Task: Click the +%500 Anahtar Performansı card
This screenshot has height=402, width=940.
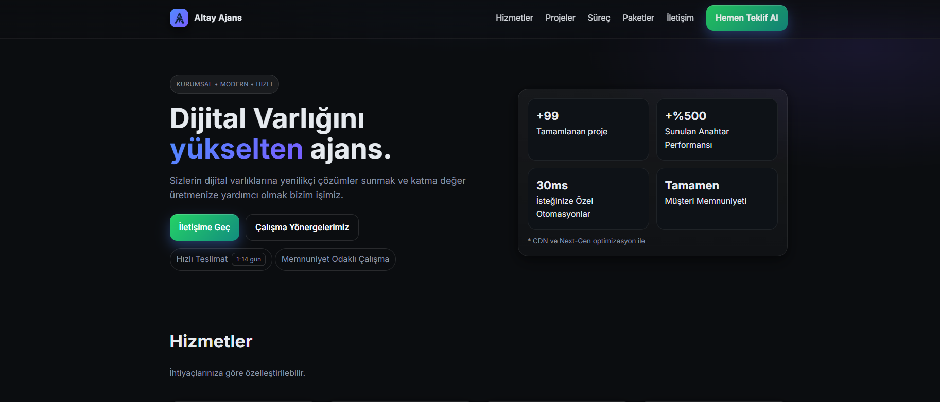Action: pyautogui.click(x=716, y=129)
